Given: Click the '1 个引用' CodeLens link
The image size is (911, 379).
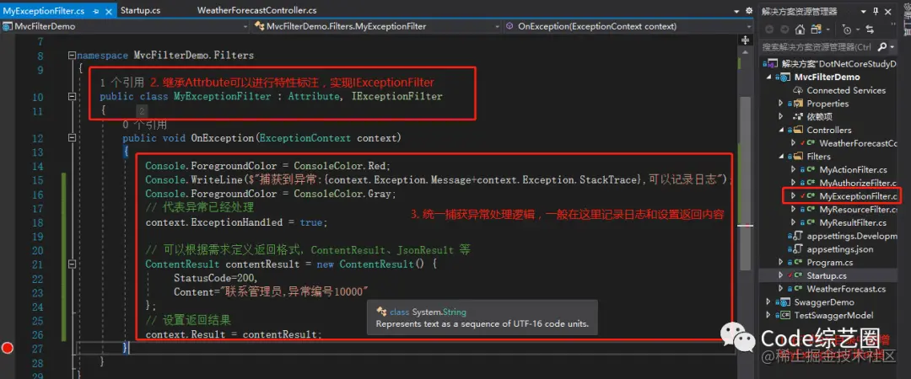Looking at the screenshot, I should 122,83.
